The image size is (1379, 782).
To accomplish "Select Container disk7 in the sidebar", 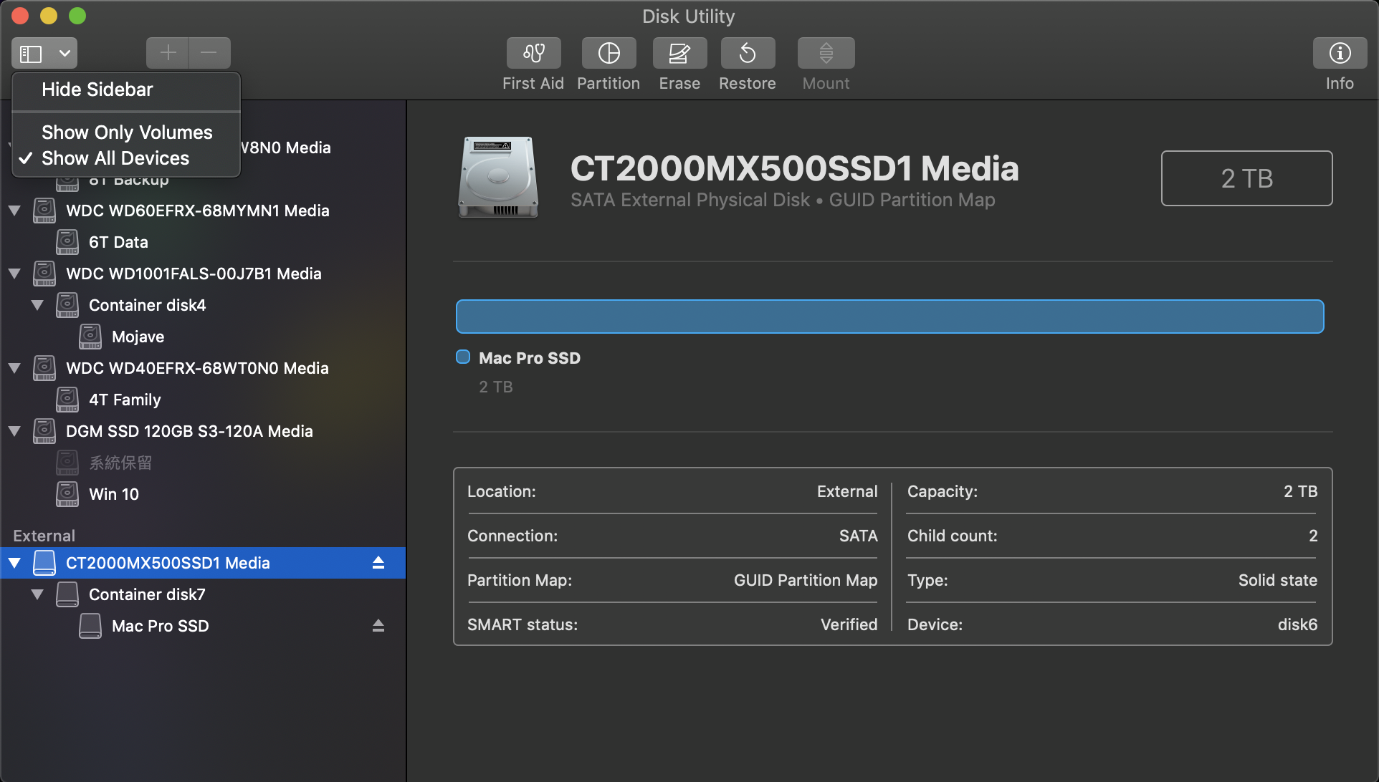I will 203,594.
